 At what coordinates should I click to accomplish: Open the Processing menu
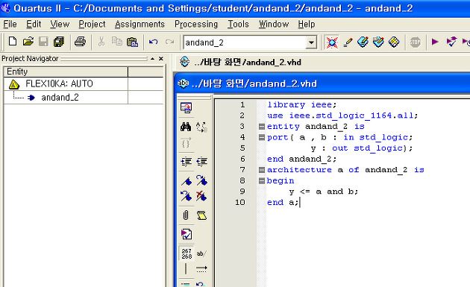pos(196,24)
